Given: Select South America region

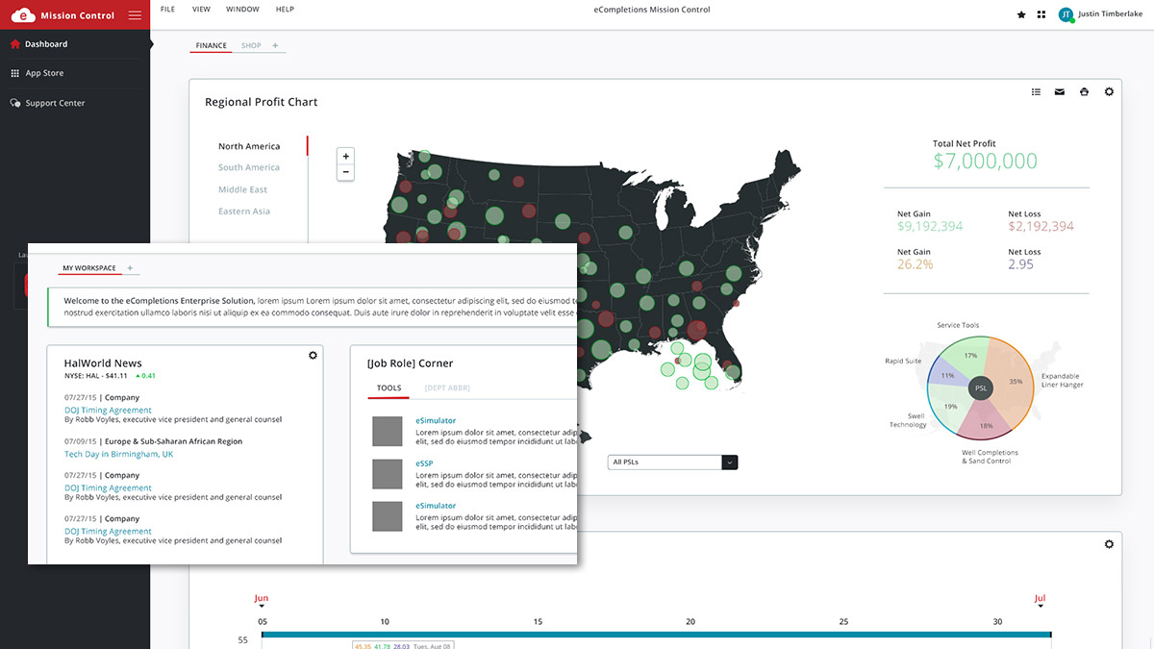Looking at the screenshot, I should tap(249, 167).
